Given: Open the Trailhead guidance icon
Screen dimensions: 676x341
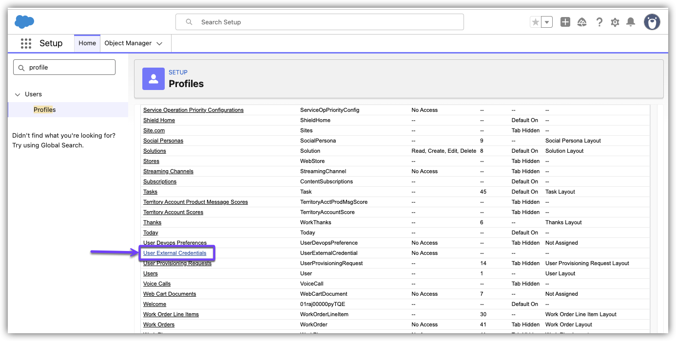Looking at the screenshot, I should pos(582,22).
